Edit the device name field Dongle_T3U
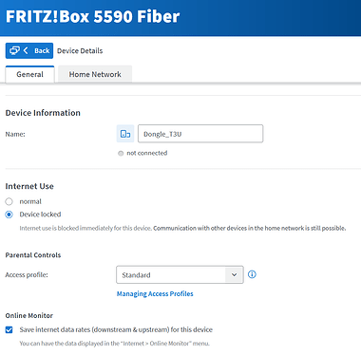 click(200, 134)
